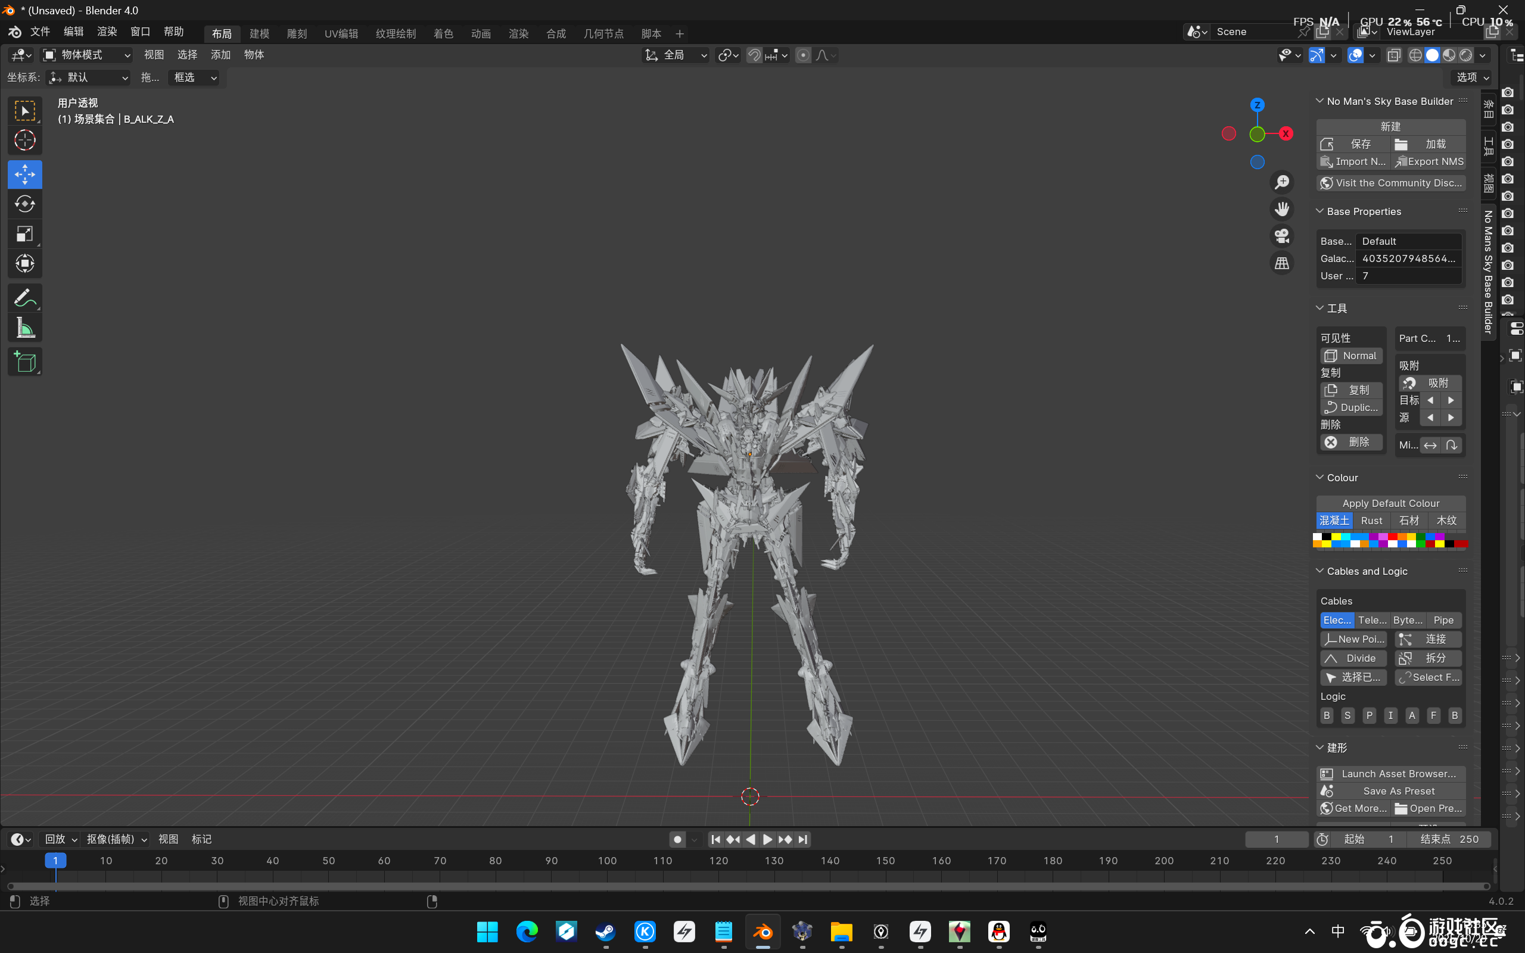Toggle snapping magnet in header

pyautogui.click(x=754, y=55)
